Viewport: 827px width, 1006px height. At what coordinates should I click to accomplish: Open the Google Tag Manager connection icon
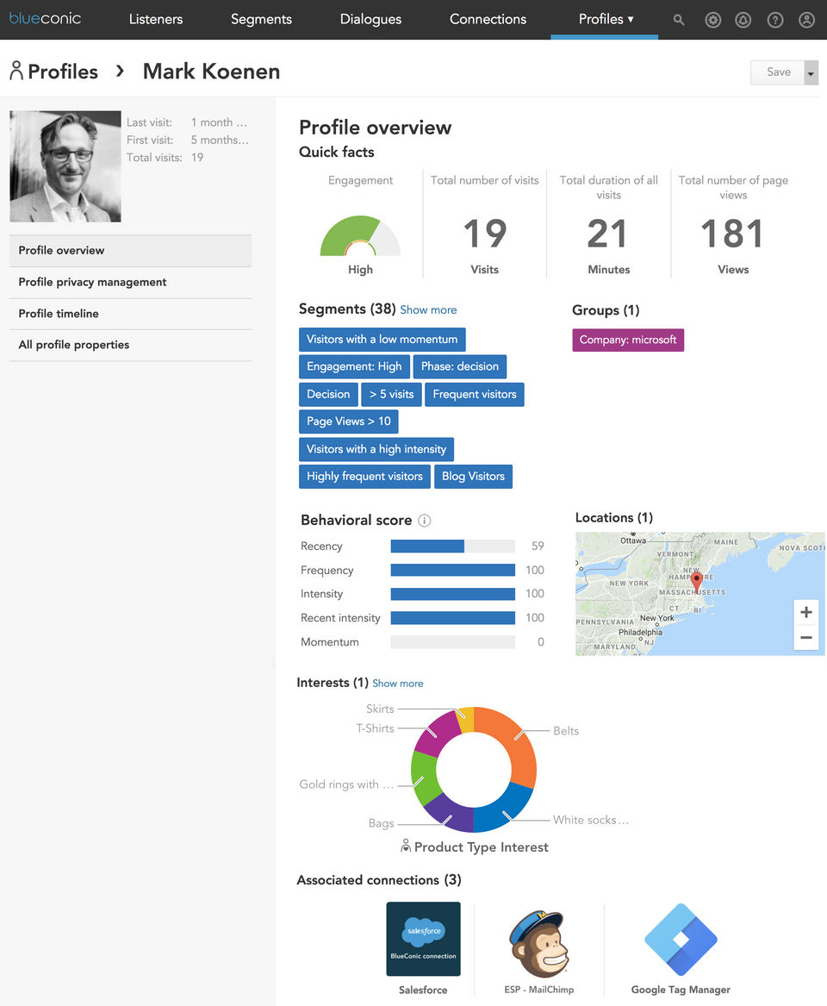click(681, 940)
